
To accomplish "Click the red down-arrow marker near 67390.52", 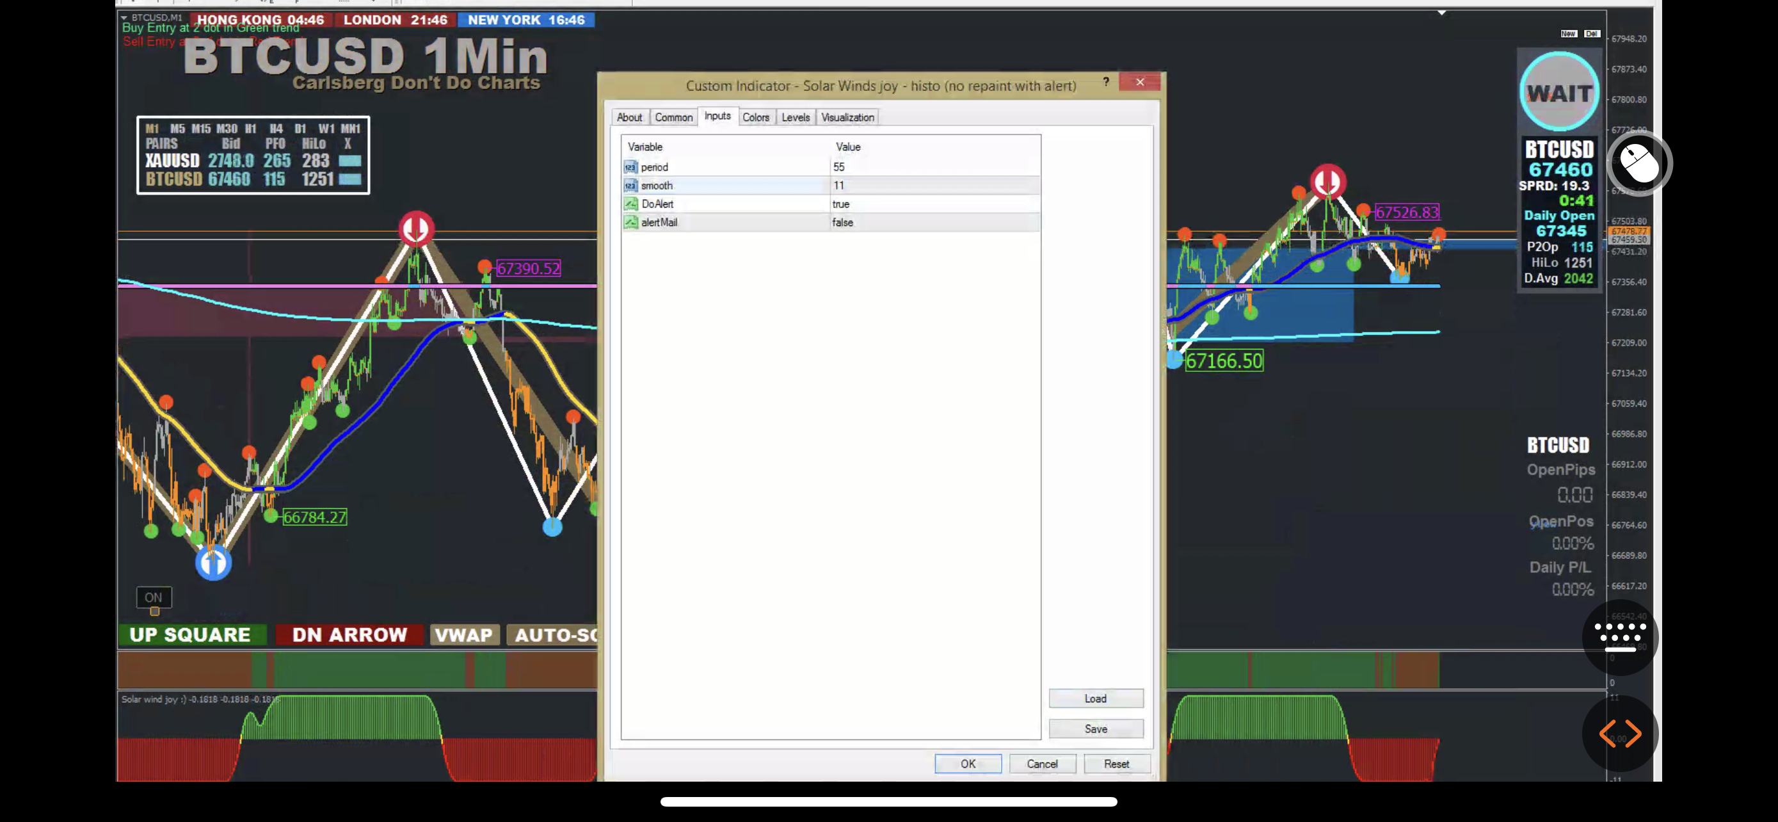I will tap(415, 229).
